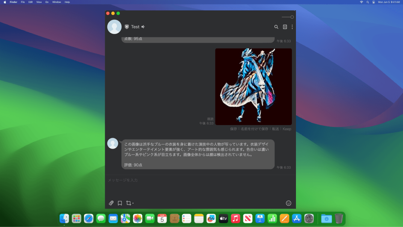Click 転送 to forward the image
Viewport: 403px width, 227px height.
point(275,129)
